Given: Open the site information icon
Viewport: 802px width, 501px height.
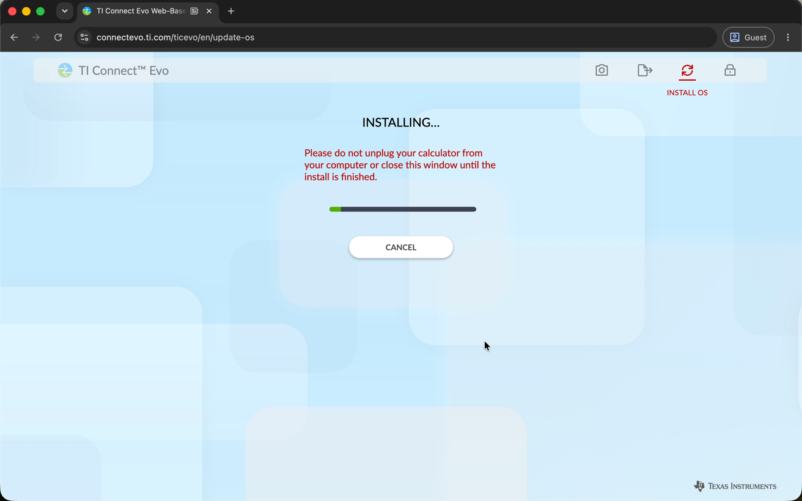Looking at the screenshot, I should tap(84, 37).
